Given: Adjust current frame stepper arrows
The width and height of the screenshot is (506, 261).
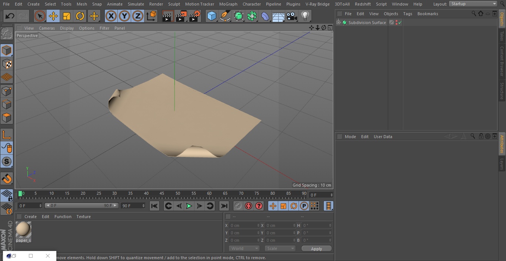Looking at the screenshot, I should pyautogui.click(x=332, y=195).
